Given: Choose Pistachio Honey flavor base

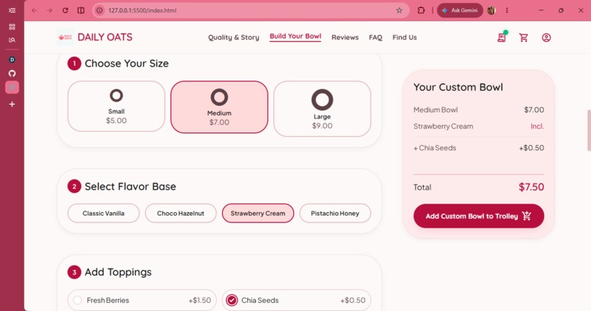Looking at the screenshot, I should [335, 213].
